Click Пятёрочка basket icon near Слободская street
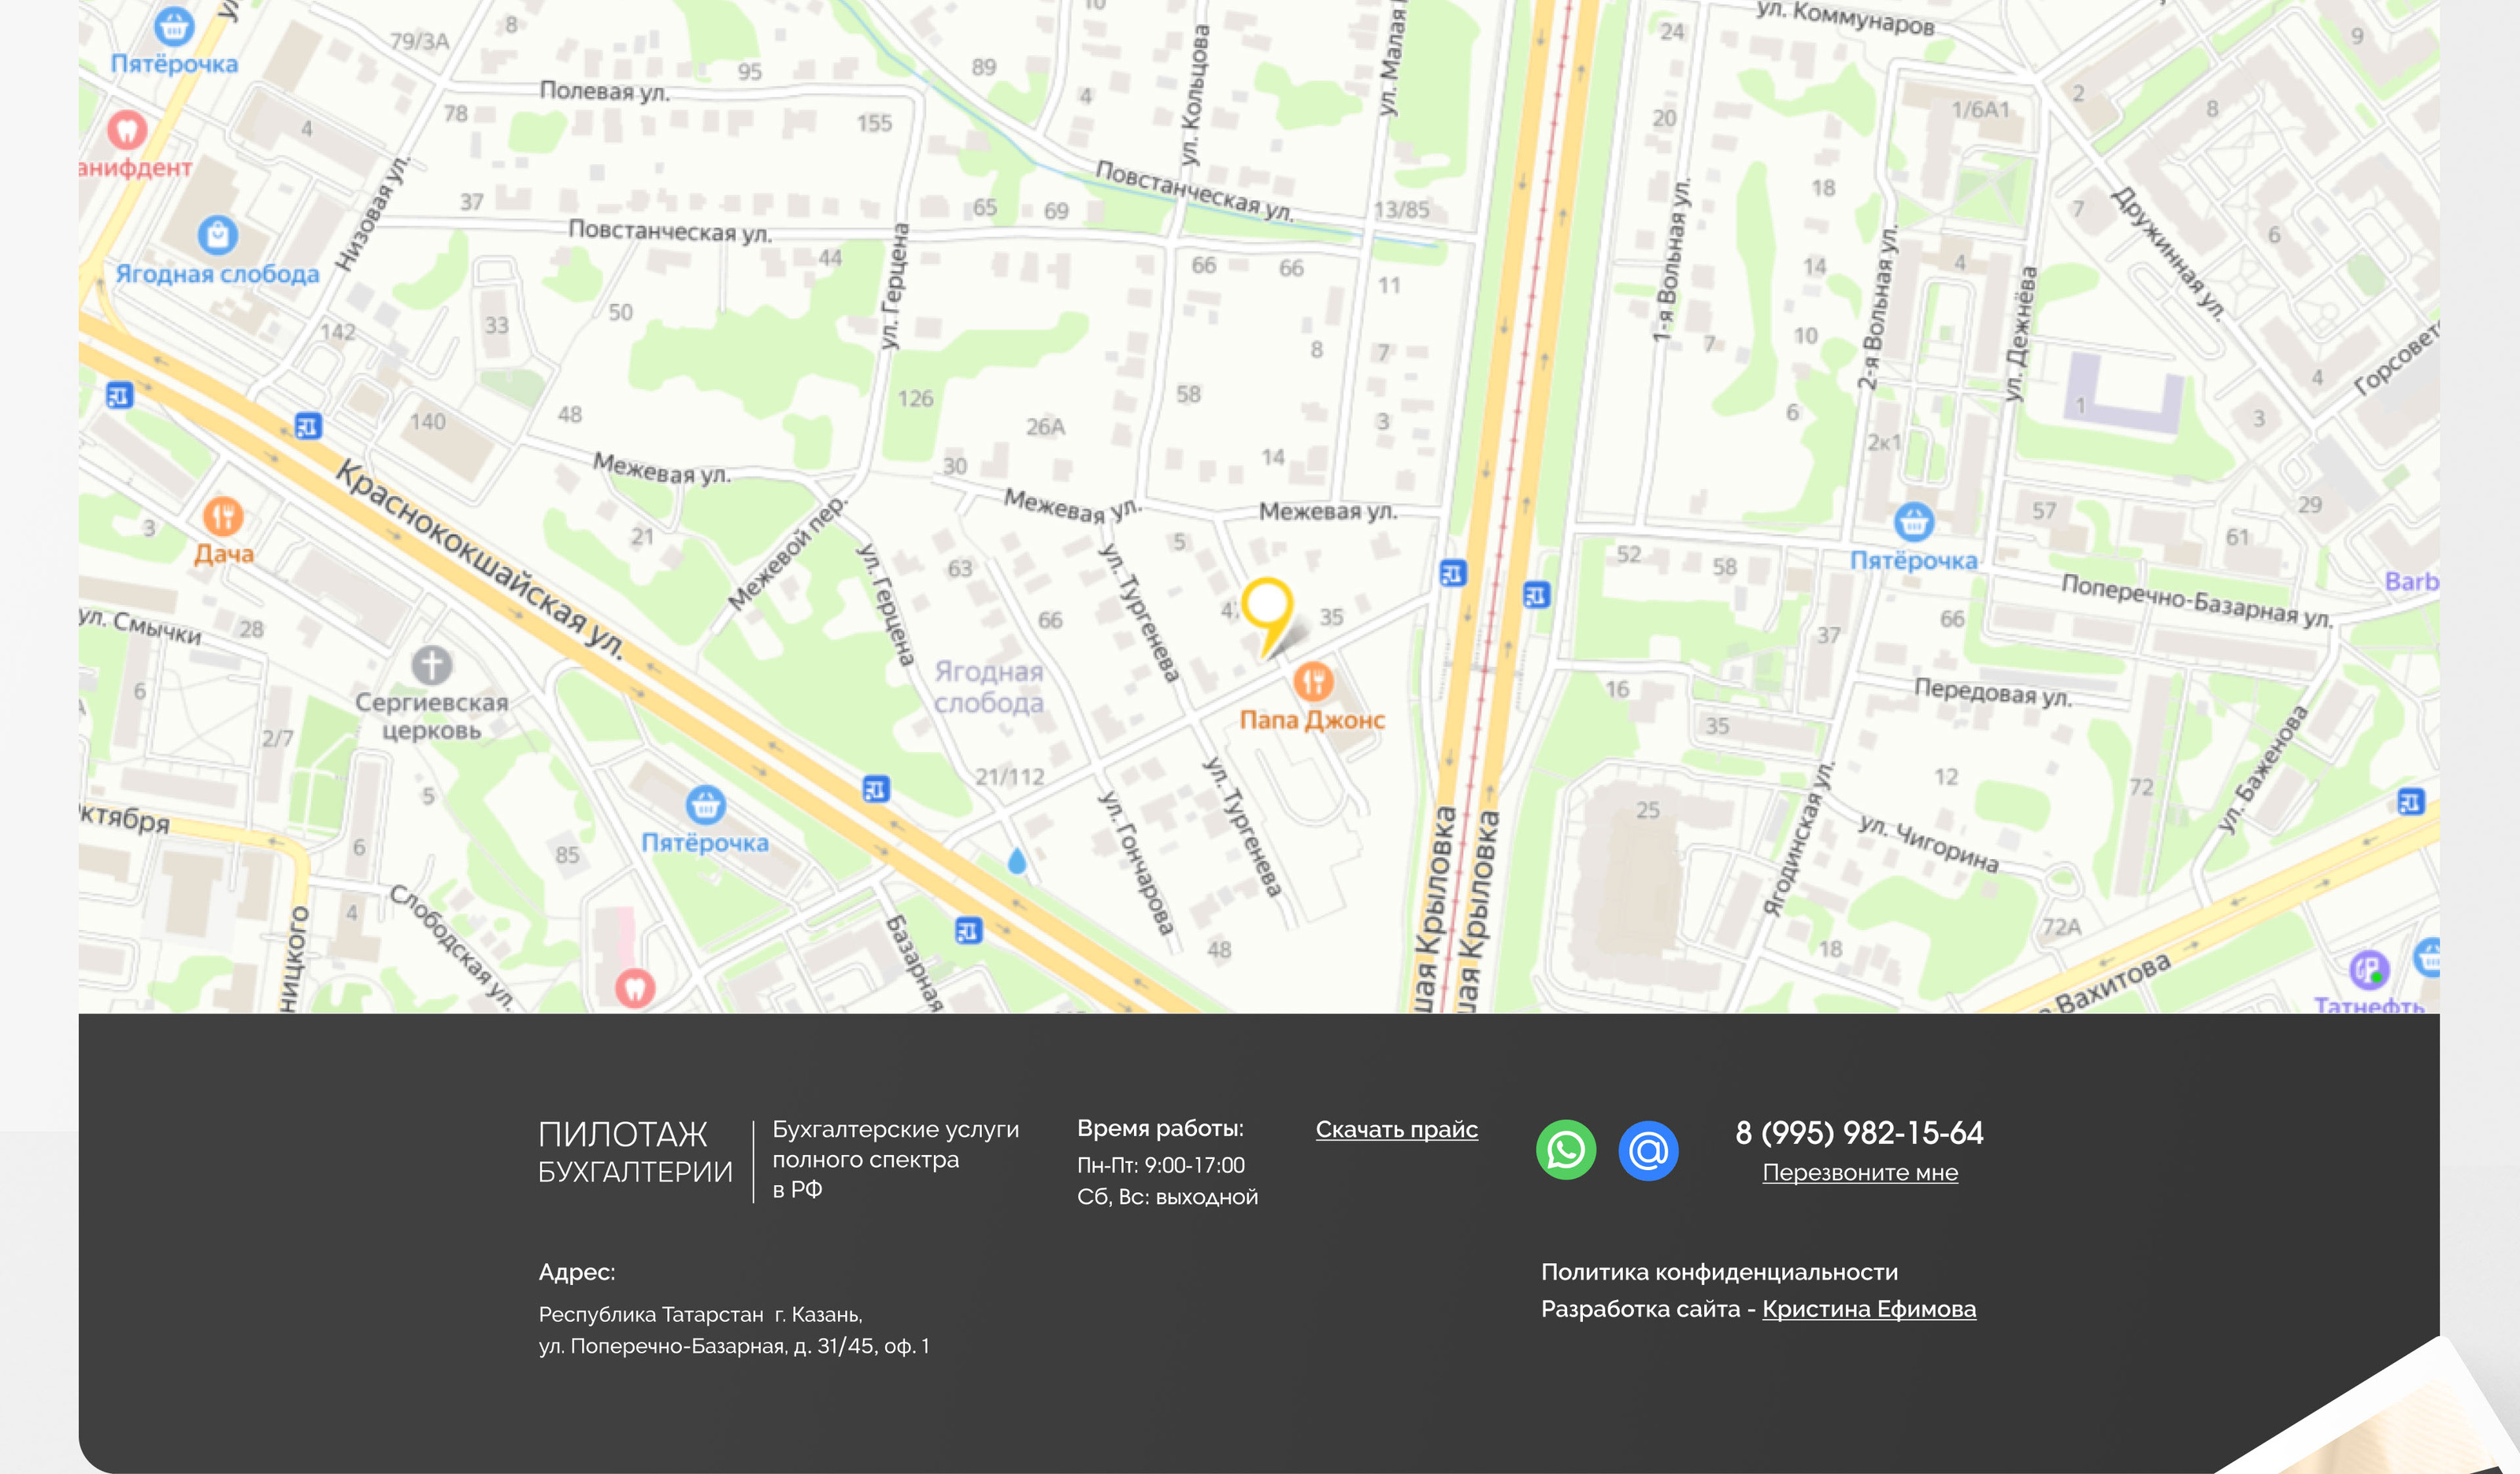 click(x=705, y=804)
